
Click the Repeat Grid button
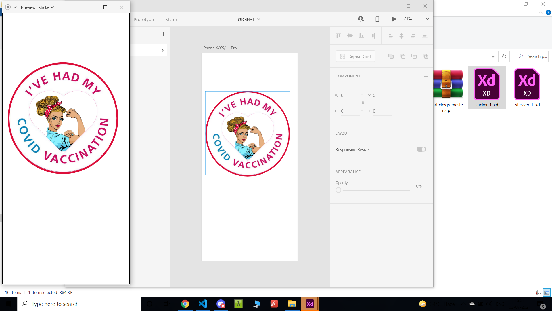pos(355,56)
